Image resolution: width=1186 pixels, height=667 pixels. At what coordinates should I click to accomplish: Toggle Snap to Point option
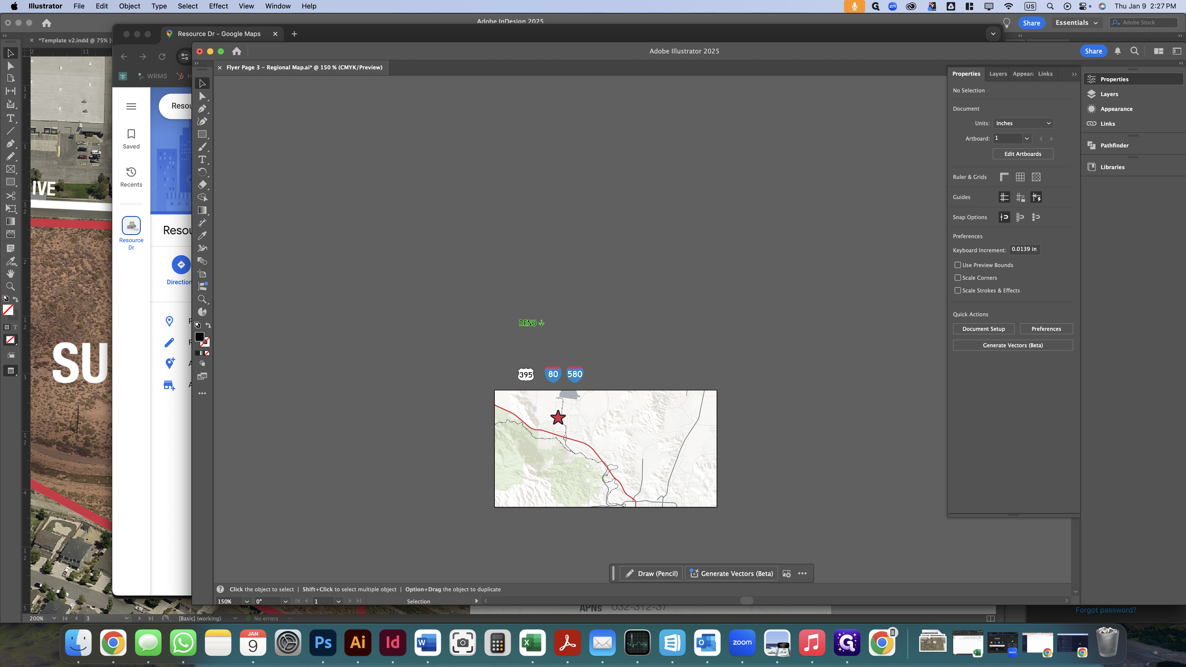tap(1004, 217)
